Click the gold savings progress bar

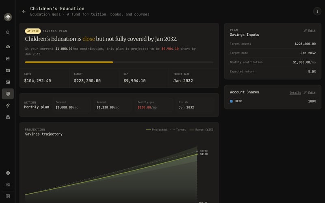[69, 62]
